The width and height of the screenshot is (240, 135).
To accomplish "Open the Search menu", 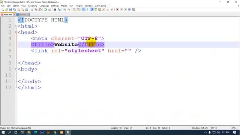I will (16, 6).
